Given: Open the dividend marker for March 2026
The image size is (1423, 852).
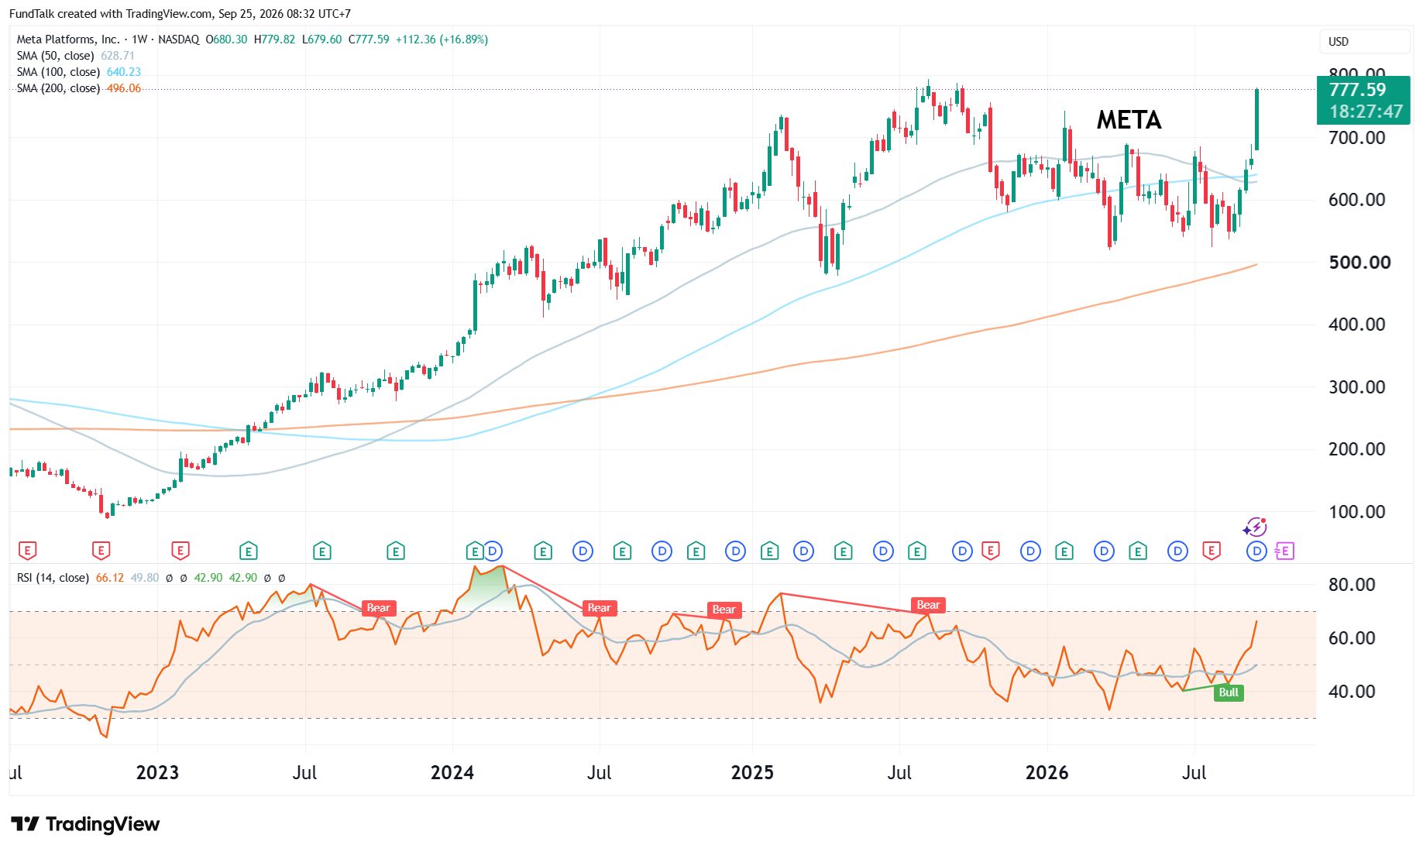Looking at the screenshot, I should pyautogui.click(x=1104, y=551).
